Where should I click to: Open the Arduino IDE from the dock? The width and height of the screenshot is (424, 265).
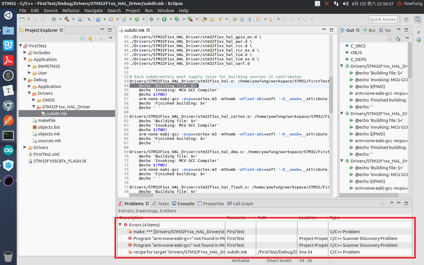click(8, 150)
